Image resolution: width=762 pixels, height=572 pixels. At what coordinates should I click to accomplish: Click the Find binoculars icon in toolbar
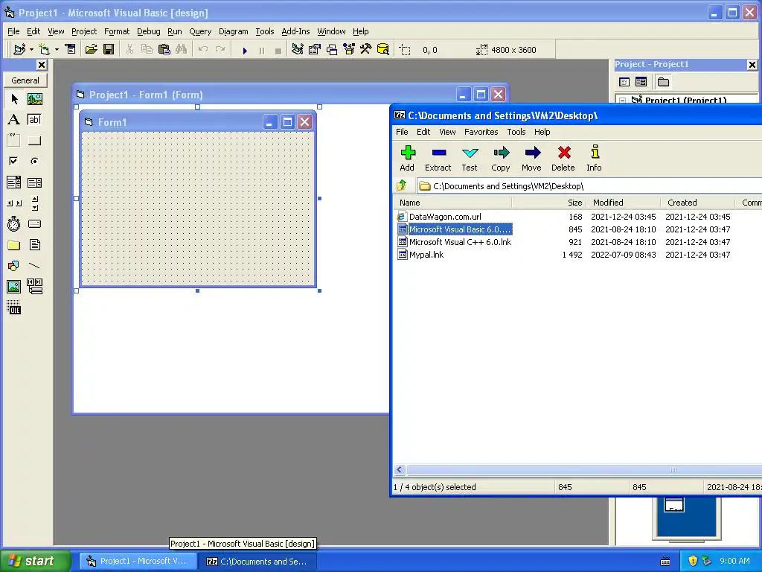182,50
